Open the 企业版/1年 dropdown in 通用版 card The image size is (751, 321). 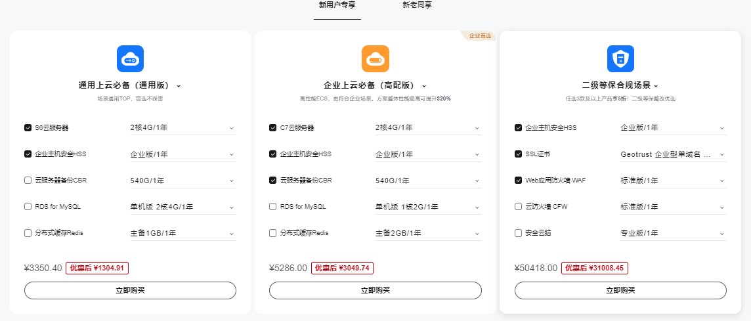pos(182,154)
